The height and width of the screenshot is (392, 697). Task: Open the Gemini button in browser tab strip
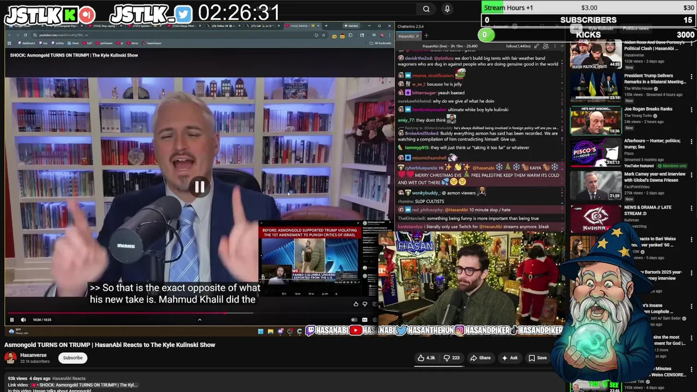[352, 26]
